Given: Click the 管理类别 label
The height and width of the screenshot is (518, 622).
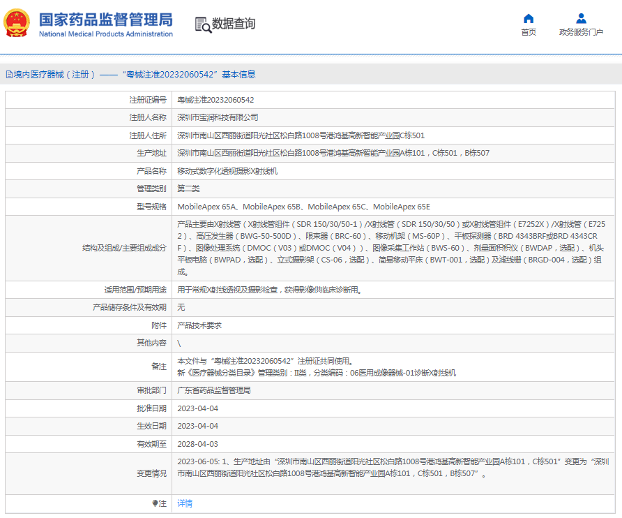Looking at the screenshot, I should click(x=151, y=188).
